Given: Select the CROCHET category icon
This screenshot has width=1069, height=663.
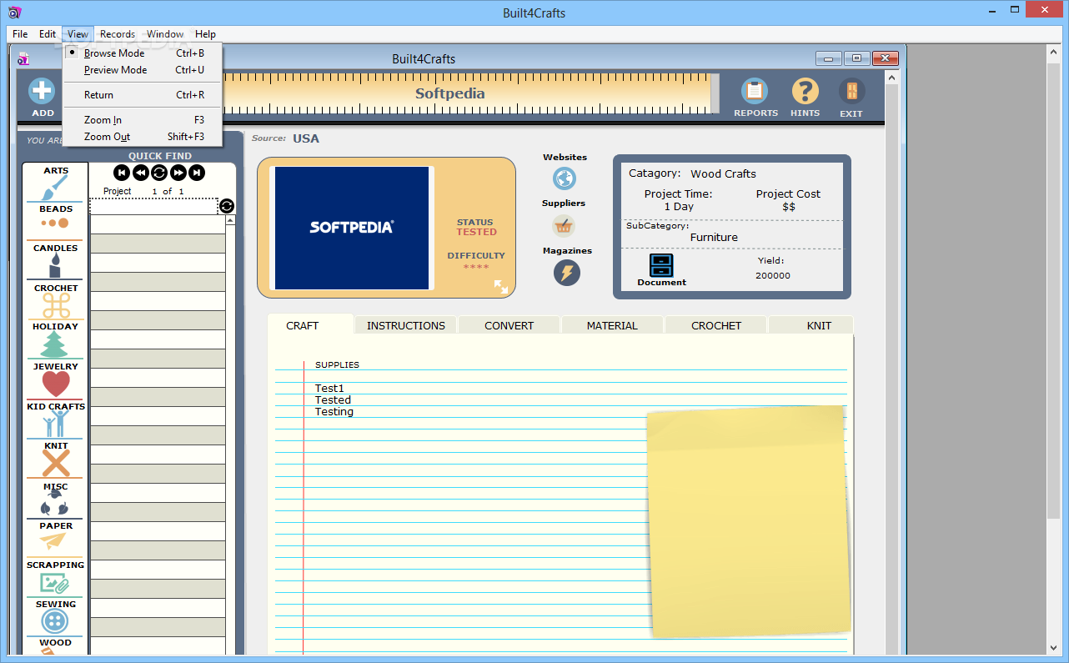Looking at the screenshot, I should (x=56, y=305).
